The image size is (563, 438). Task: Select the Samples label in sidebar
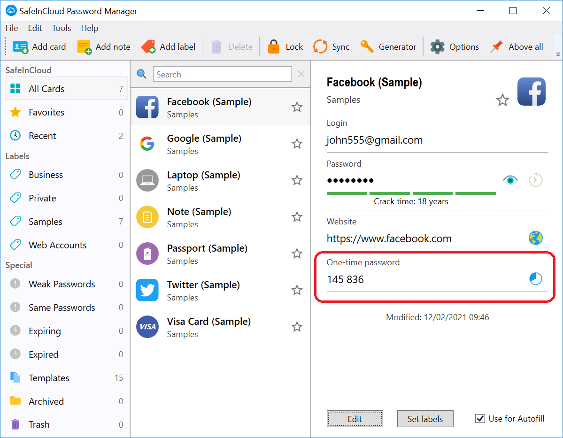point(66,222)
